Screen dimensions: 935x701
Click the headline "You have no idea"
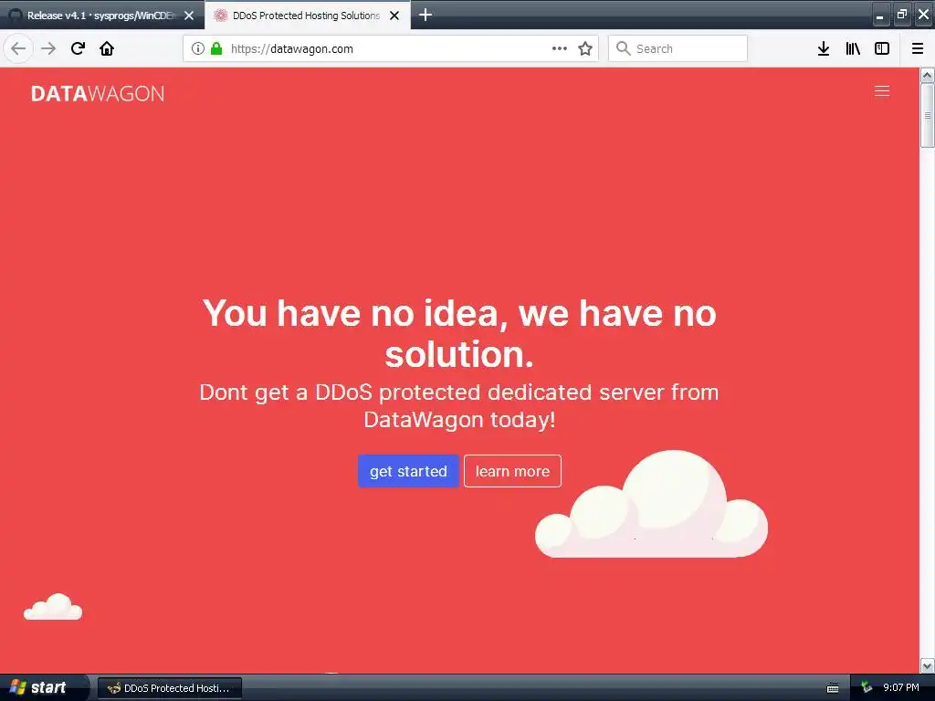(x=355, y=313)
